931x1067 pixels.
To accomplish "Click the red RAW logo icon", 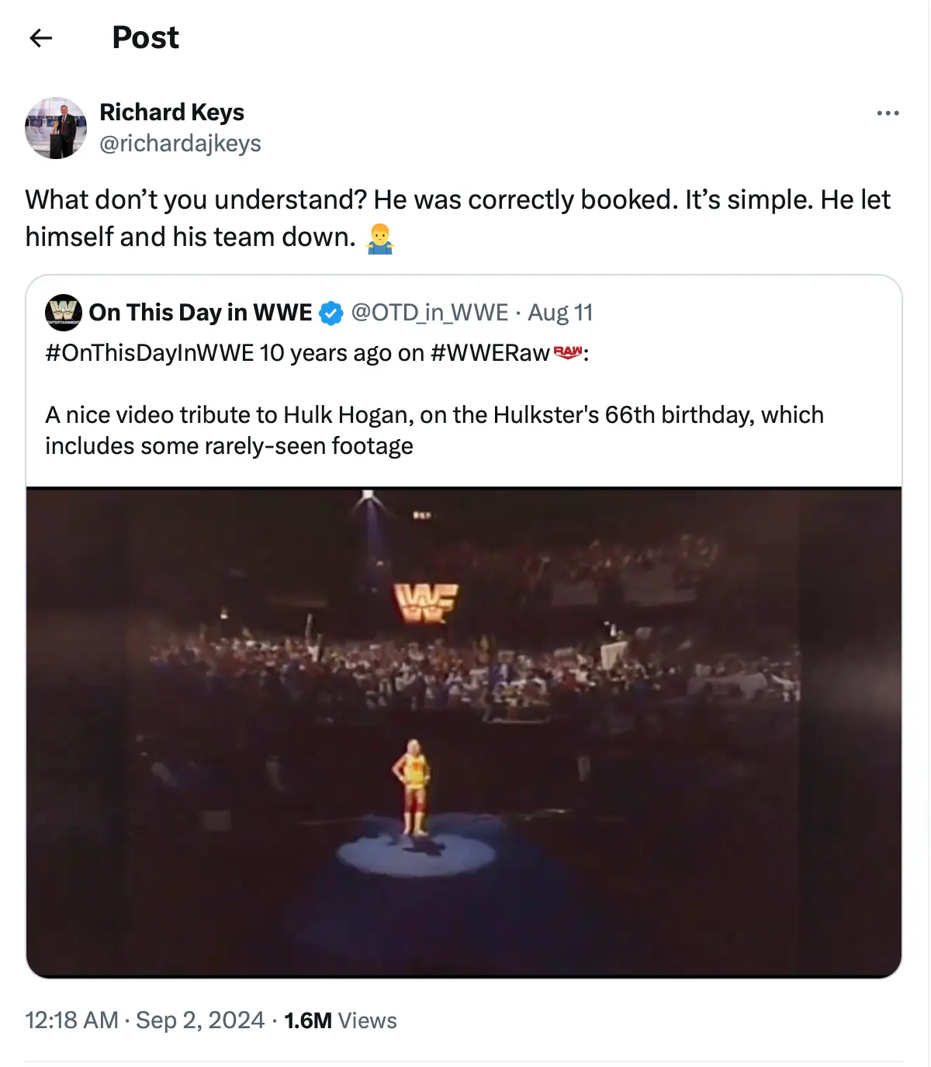I will (568, 353).
